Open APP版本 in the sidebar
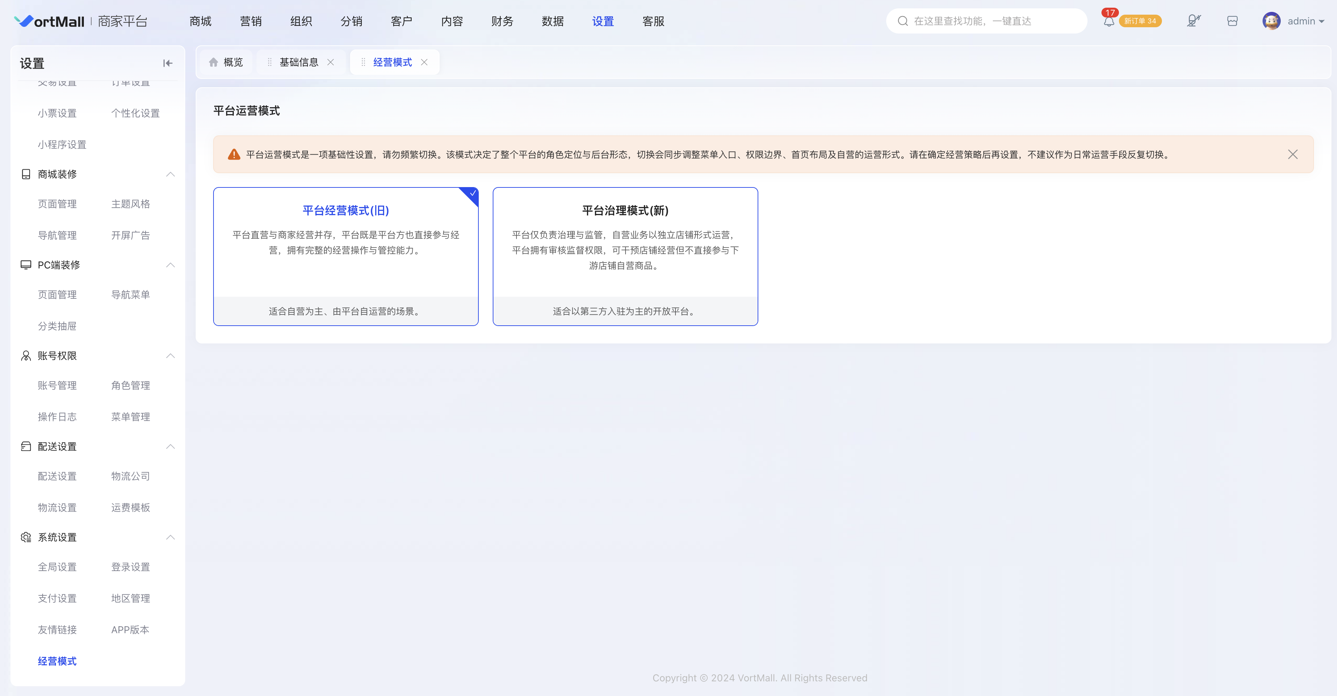Screen dimensions: 1337x696 [130, 630]
